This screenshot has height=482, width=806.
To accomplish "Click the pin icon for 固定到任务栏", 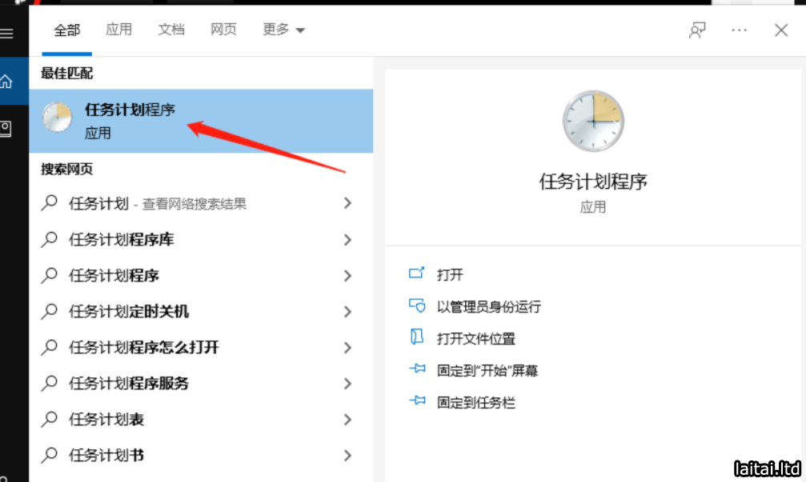I will click(416, 401).
